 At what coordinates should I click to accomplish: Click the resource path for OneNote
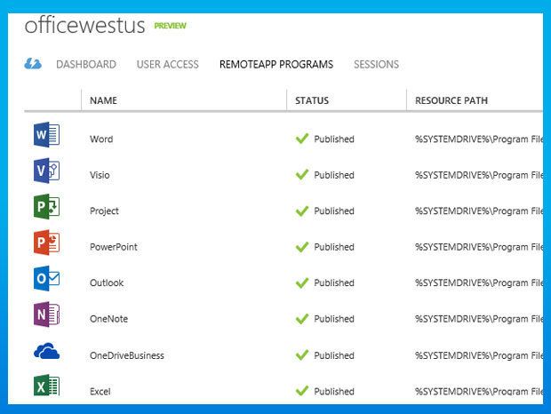tap(479, 319)
